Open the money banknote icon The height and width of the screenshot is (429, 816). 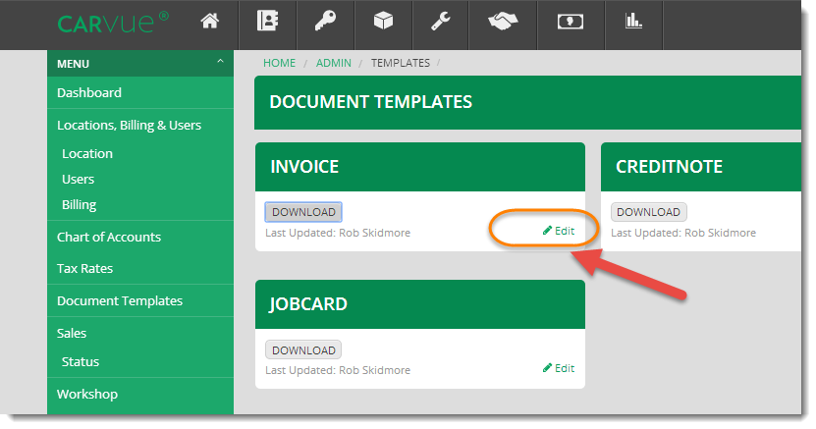point(571,22)
